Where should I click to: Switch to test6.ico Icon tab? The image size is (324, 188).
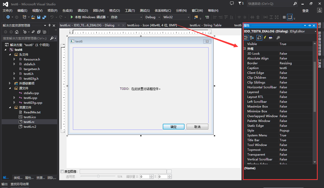(152, 25)
